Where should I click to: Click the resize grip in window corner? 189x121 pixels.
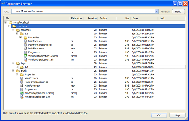[187, 119]
